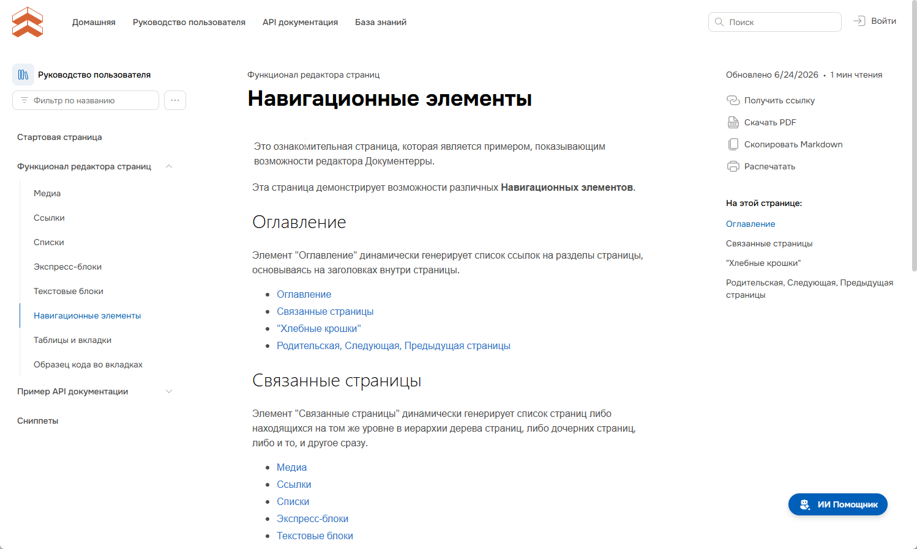
Task: Click Родительская, Следующая, Предыдущая страницы content link
Action: (394, 345)
